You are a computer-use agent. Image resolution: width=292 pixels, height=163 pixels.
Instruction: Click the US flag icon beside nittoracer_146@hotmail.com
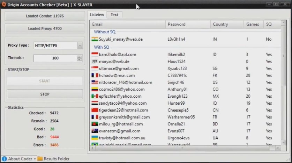(x=95, y=82)
